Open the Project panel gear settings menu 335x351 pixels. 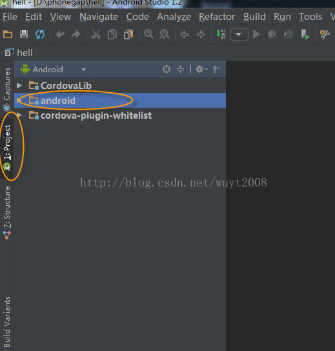pos(201,69)
